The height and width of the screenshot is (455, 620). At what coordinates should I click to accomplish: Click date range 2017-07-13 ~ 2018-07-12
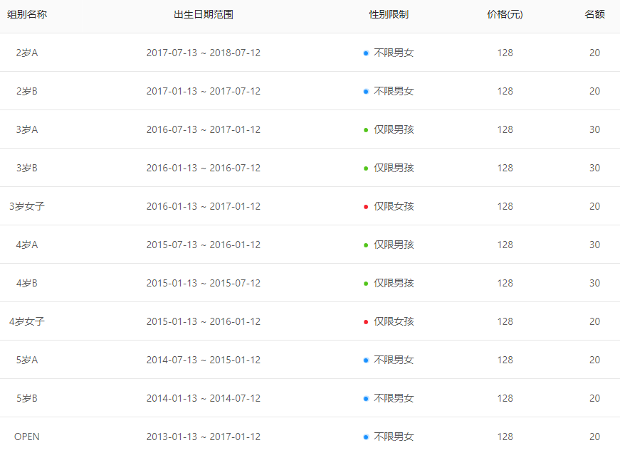tap(204, 53)
